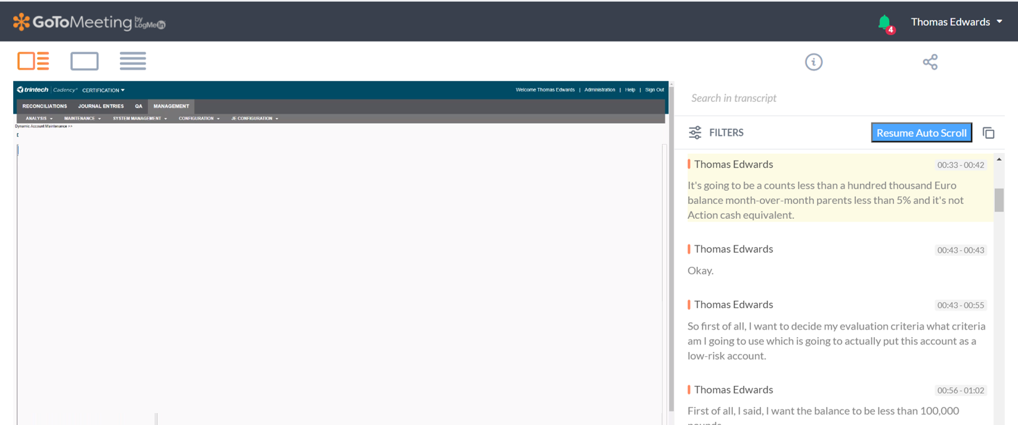This screenshot has width=1018, height=425.
Task: Expand the CONFIGURATION submenu
Action: (199, 119)
